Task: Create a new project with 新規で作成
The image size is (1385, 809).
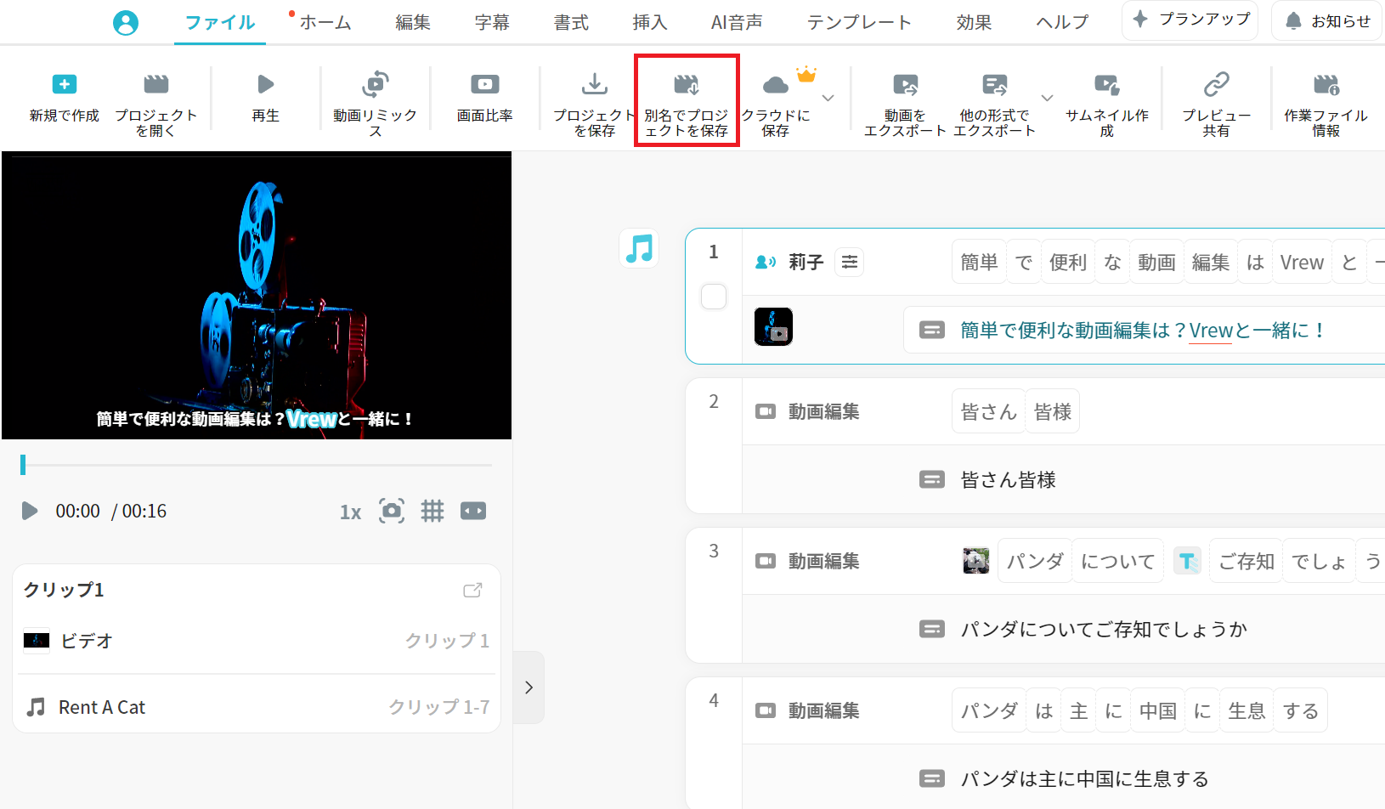Action: point(65,99)
